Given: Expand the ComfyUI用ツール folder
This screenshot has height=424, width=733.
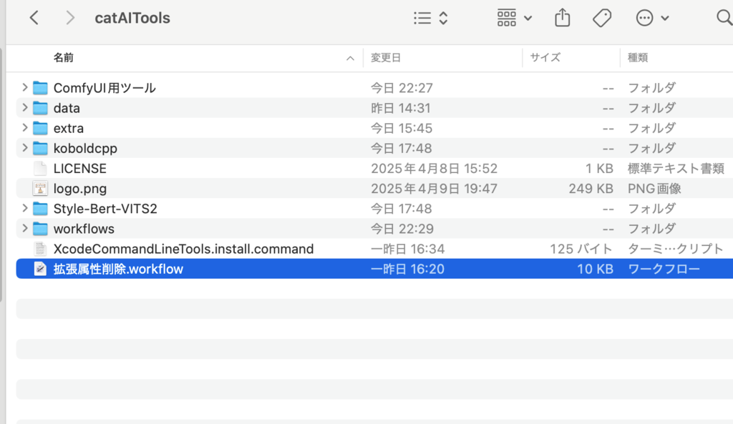Looking at the screenshot, I should [25, 87].
